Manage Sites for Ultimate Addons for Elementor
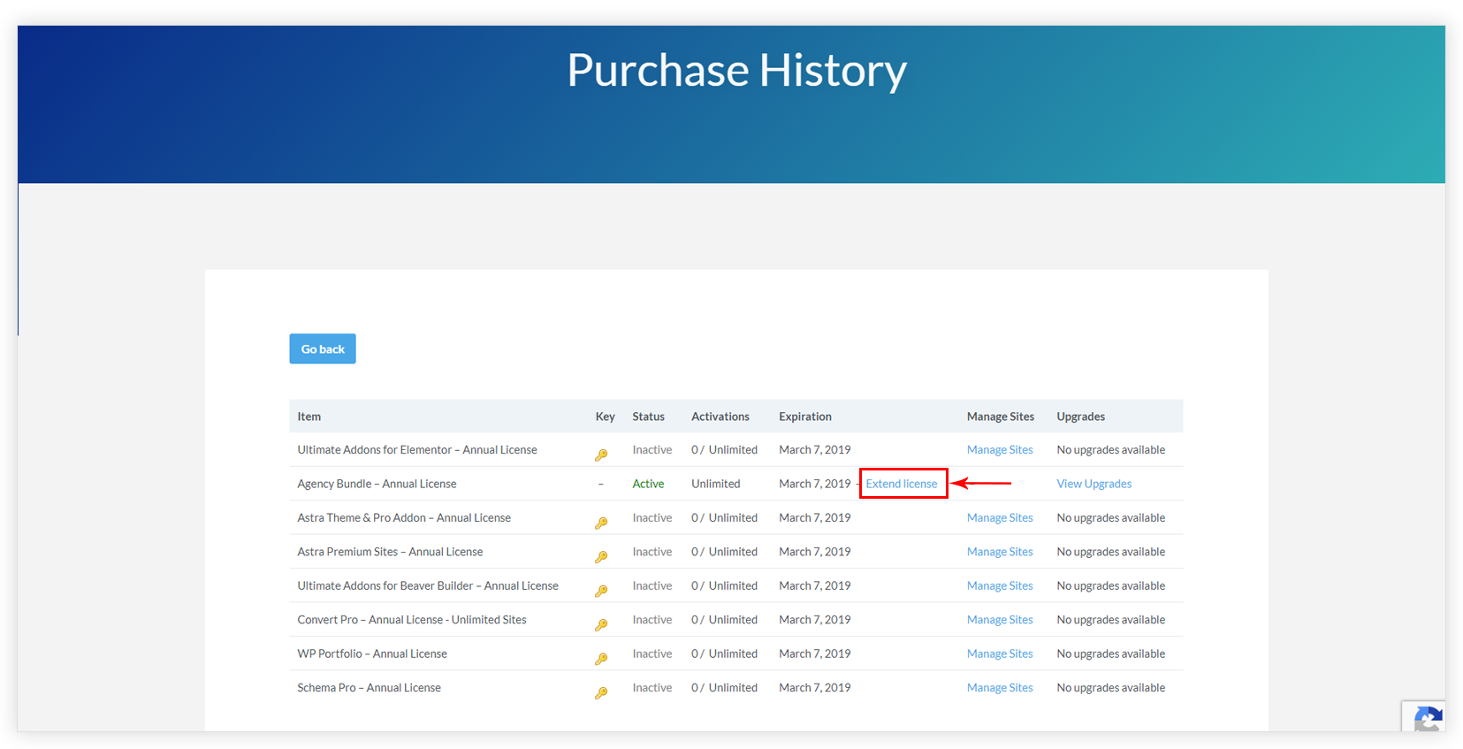The width and height of the screenshot is (1463, 749). pos(1000,450)
